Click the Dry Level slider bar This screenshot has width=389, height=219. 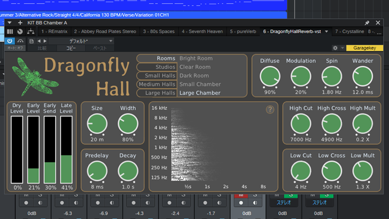[x=17, y=150]
